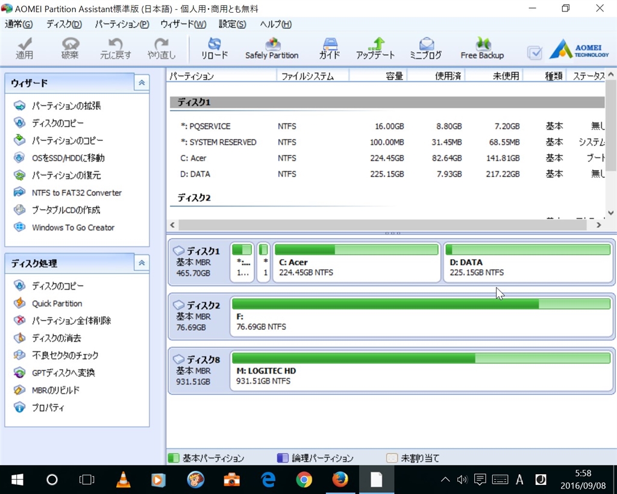
Task: Click the 元に戻す undo icon
Action: pos(115,48)
